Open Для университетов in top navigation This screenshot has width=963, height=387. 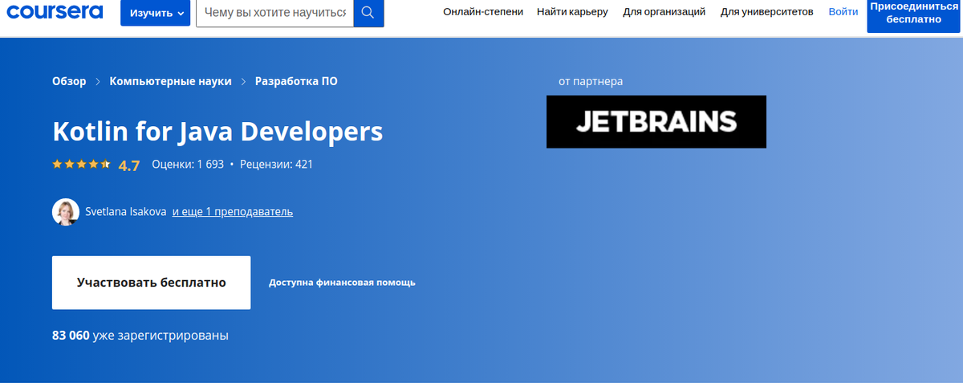pos(766,12)
